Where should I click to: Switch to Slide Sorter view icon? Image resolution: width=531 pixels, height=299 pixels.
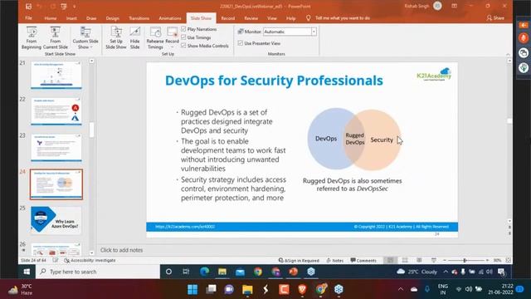pos(405,260)
